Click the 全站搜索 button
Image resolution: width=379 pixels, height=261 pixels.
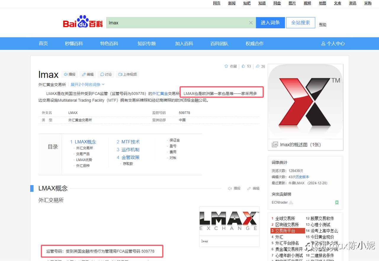click(301, 23)
